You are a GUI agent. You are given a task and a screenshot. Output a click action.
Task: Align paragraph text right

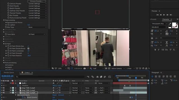(159, 77)
